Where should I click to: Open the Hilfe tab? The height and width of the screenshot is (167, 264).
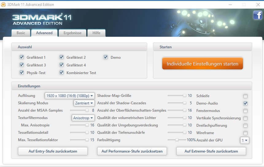pyautogui.click(x=96, y=33)
